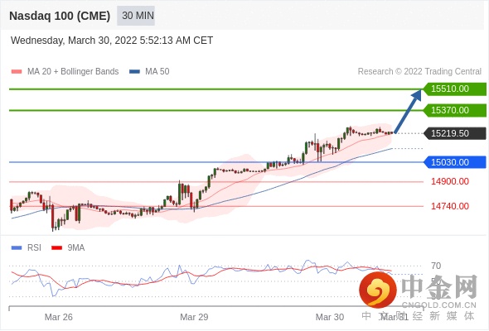Click the 15219.50 current price tag
This screenshot has height=331, width=489.
[x=455, y=133]
